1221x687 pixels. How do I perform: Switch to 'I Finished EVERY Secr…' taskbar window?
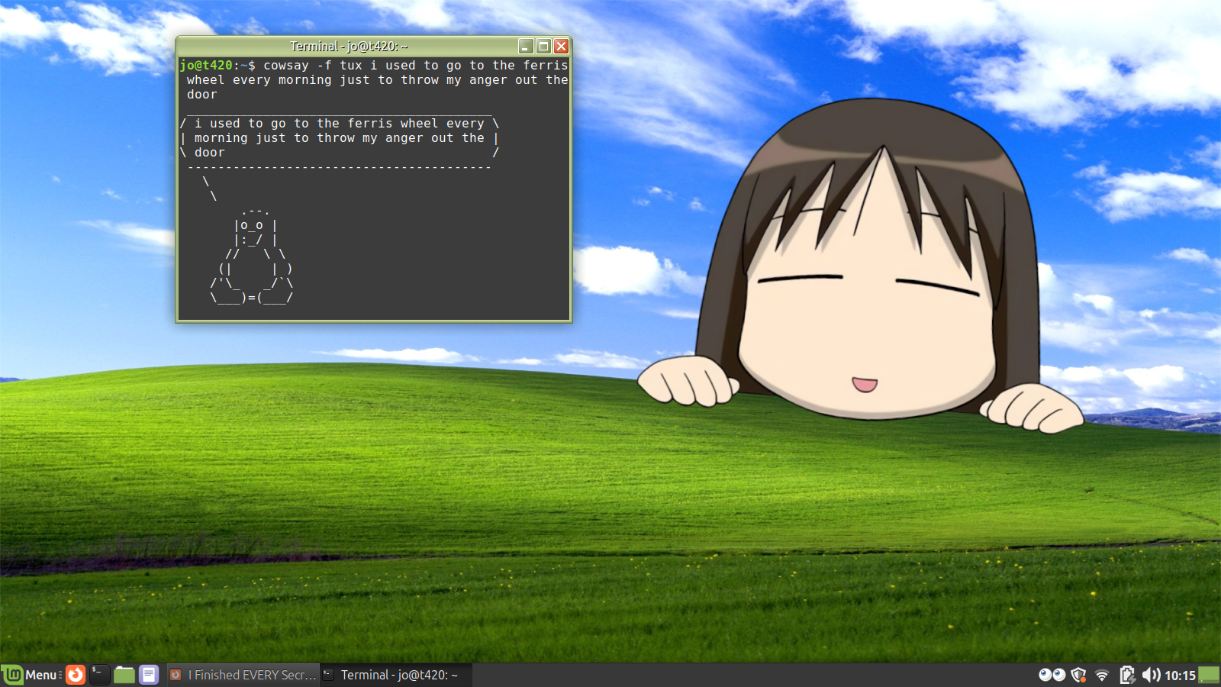pos(243,675)
